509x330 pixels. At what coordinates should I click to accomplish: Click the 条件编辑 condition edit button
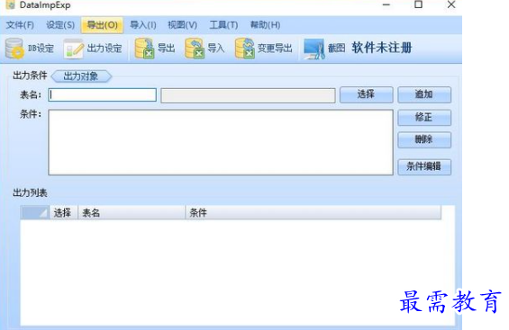point(424,166)
